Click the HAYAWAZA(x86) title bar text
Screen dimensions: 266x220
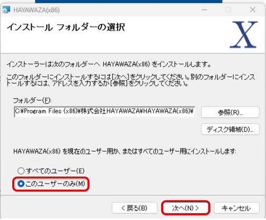point(36,10)
